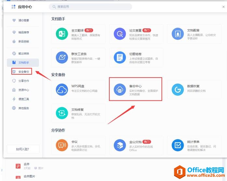
Task: Click the 热门 badge next to 全文翻译
Action: point(89,30)
